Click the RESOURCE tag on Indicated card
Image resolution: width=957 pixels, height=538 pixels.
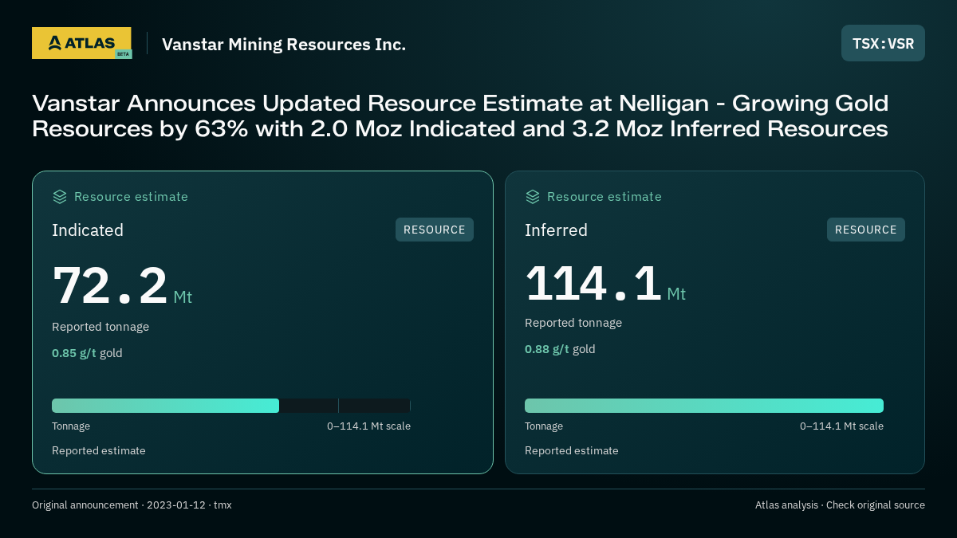tap(435, 230)
